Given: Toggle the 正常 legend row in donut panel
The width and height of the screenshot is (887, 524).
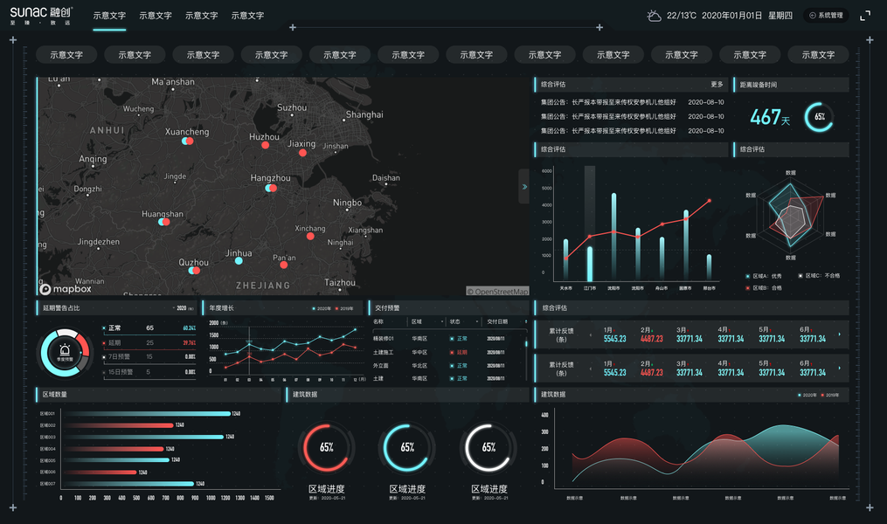Looking at the screenshot, I should coord(149,327).
